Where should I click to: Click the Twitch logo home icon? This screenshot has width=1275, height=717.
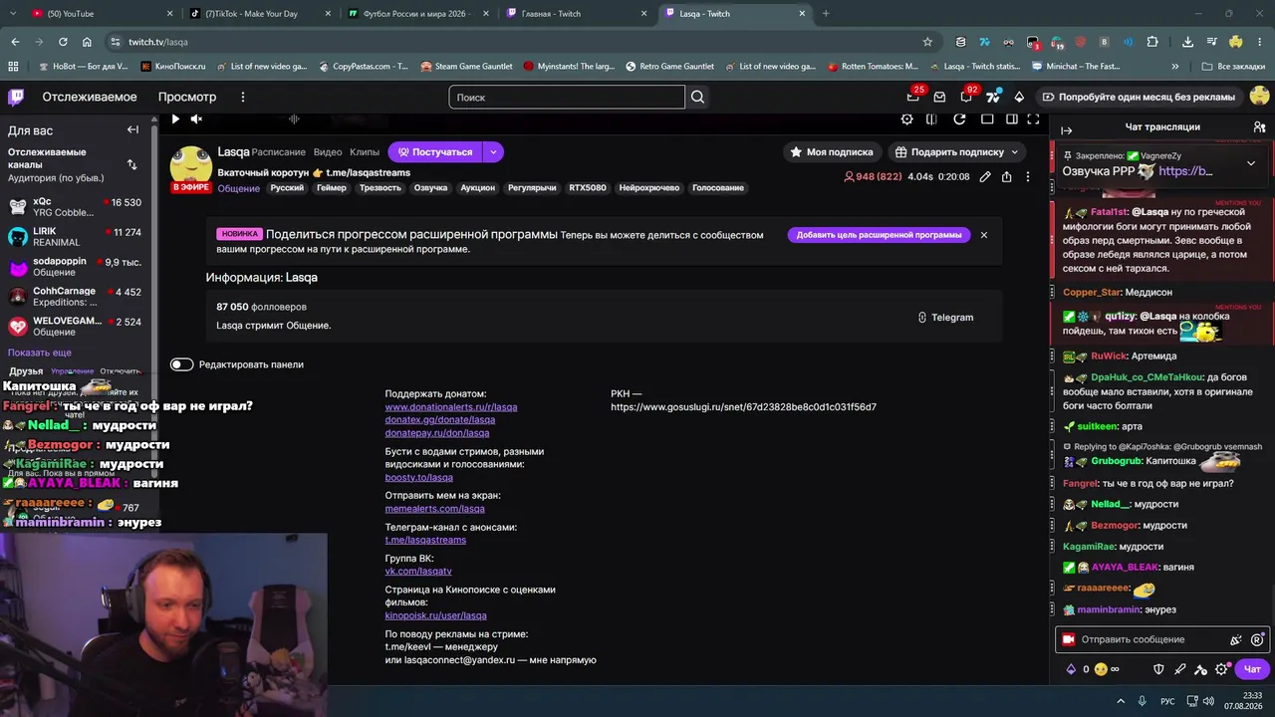point(16,97)
